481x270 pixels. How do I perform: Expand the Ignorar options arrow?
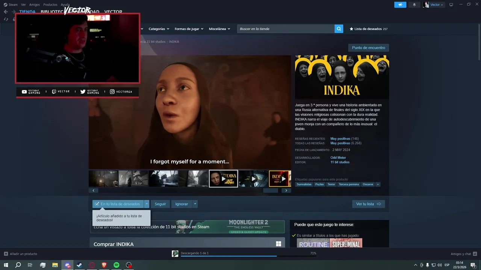click(195, 204)
